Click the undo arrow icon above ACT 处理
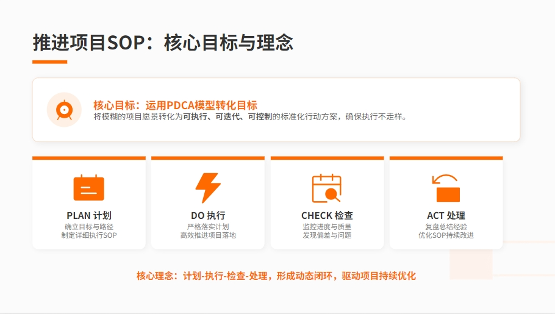The image size is (555, 314). 446,188
